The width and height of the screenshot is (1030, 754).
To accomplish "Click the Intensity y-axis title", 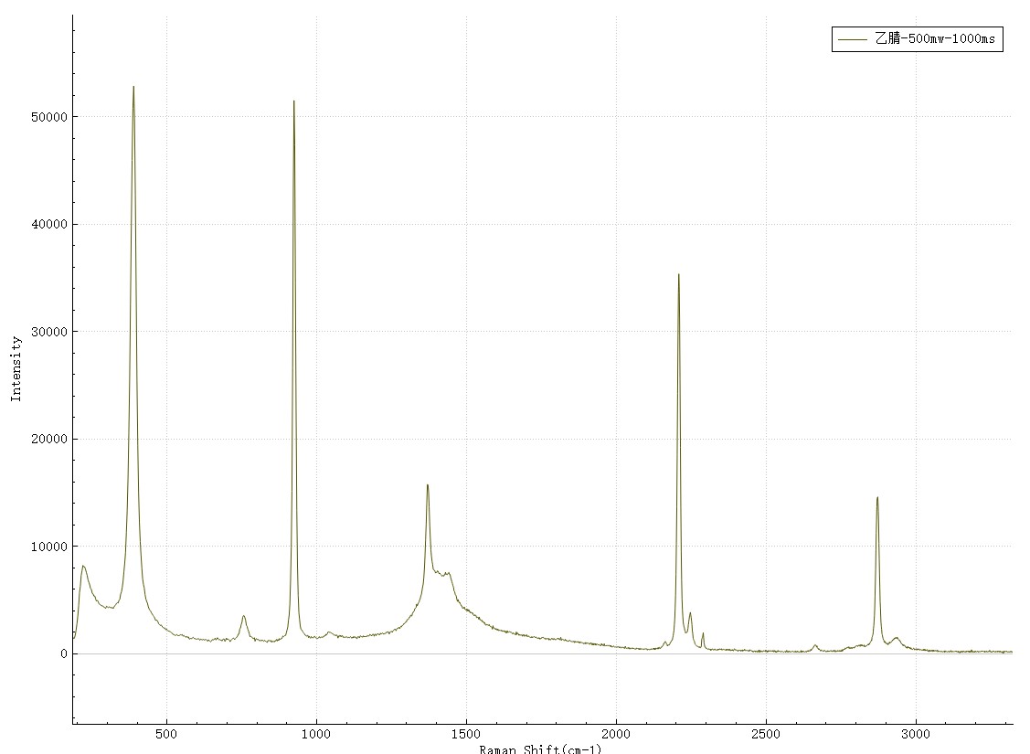I will tap(16, 368).
